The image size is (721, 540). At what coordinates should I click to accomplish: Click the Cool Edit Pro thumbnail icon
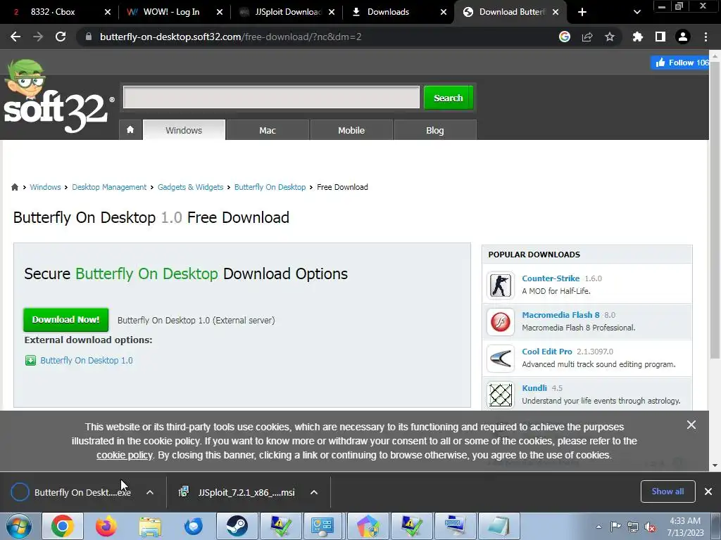pyautogui.click(x=501, y=358)
